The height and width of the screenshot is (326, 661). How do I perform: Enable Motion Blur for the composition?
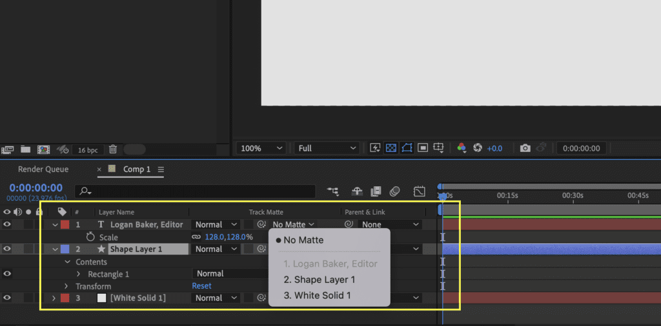pos(394,191)
